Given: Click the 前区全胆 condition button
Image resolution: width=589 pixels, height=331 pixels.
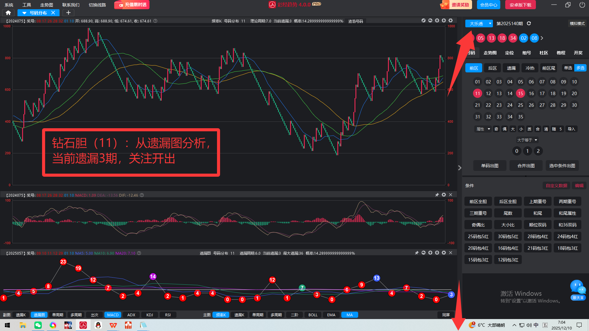Looking at the screenshot, I should click(478, 202).
